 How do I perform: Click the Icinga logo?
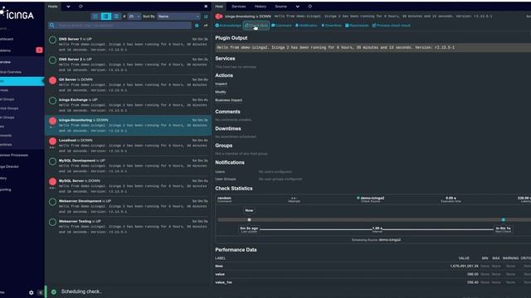point(17,14)
